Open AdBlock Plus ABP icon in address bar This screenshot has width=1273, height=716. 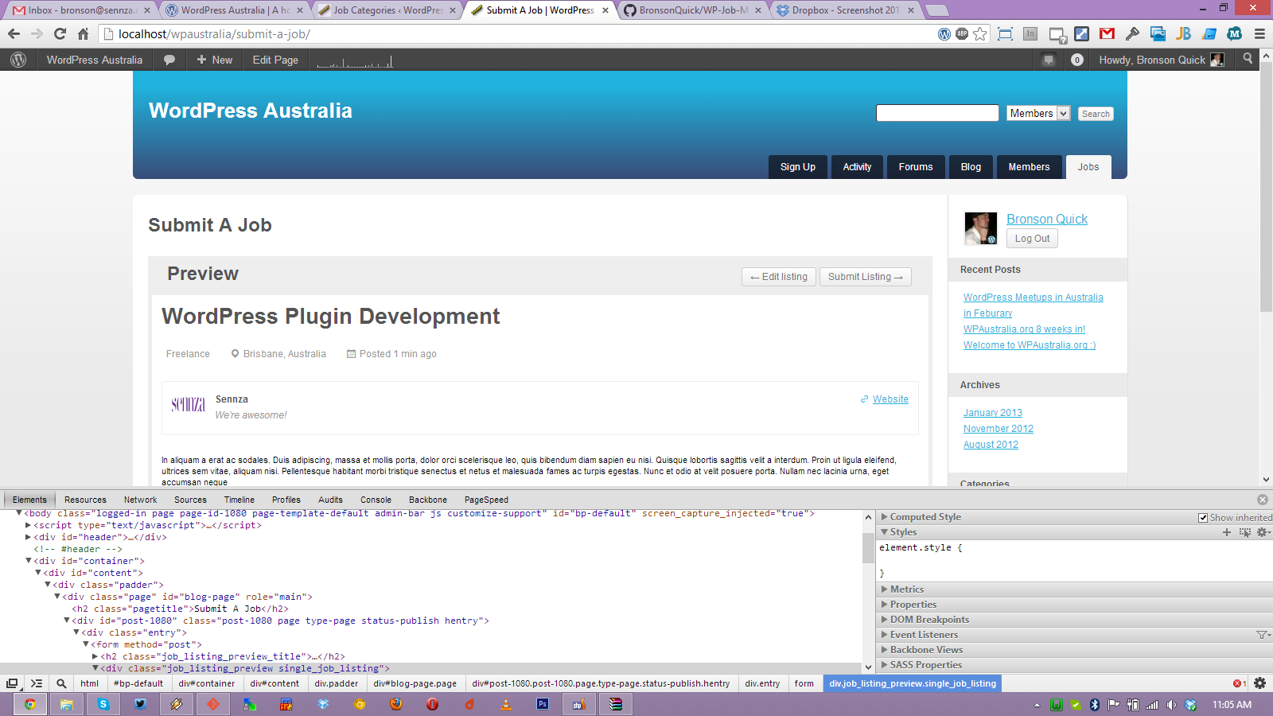point(962,33)
